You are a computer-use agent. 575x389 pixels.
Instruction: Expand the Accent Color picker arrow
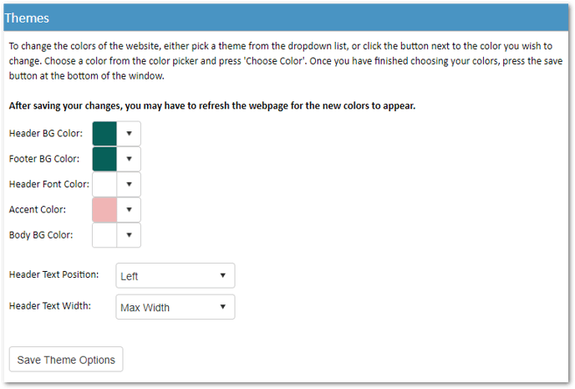pos(129,209)
